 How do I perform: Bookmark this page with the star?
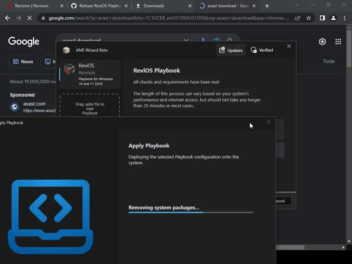pyautogui.click(x=309, y=18)
